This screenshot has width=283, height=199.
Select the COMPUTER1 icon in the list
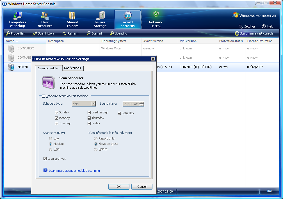click(11, 48)
